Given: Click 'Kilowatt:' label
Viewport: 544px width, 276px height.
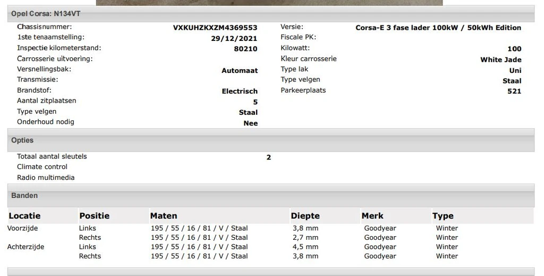Looking at the screenshot, I should click(x=295, y=48).
